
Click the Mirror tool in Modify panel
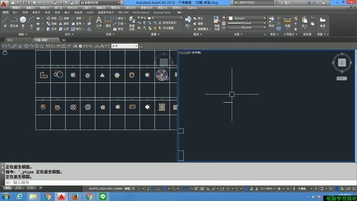[x=64, y=23]
